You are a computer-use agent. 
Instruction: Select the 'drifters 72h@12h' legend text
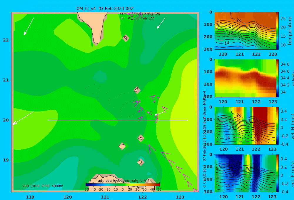(x=146, y=14)
